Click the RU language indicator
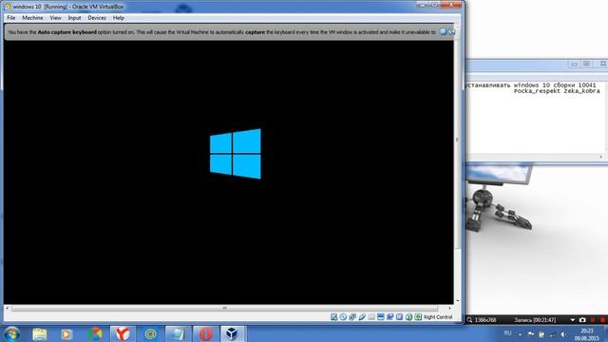The image size is (608, 342). [507, 333]
